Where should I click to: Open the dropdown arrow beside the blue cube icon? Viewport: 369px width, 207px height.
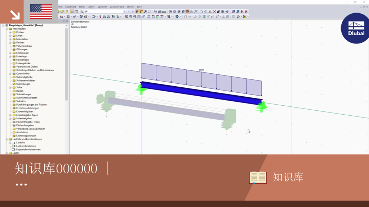click(x=179, y=17)
